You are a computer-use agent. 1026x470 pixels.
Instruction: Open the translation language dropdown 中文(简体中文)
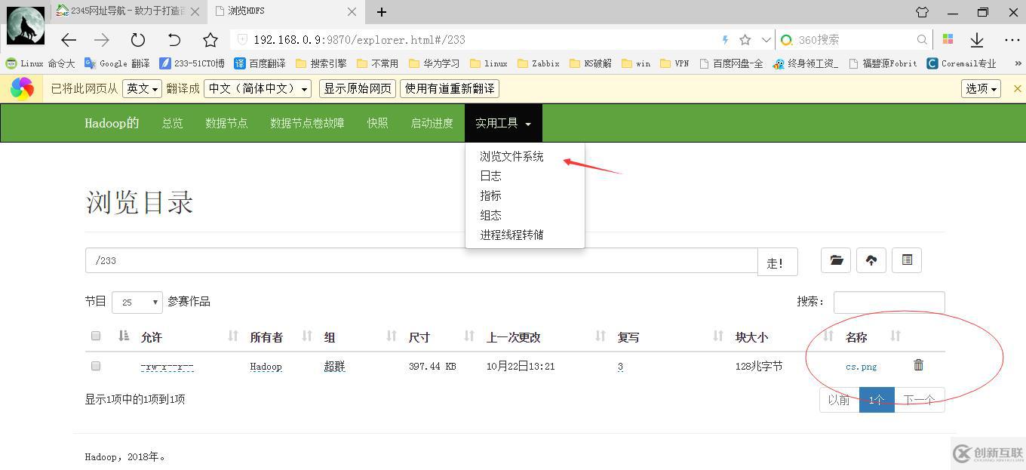pyautogui.click(x=257, y=88)
